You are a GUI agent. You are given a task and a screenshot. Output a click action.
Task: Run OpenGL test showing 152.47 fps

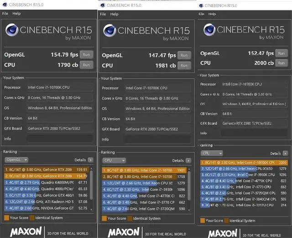282,53
